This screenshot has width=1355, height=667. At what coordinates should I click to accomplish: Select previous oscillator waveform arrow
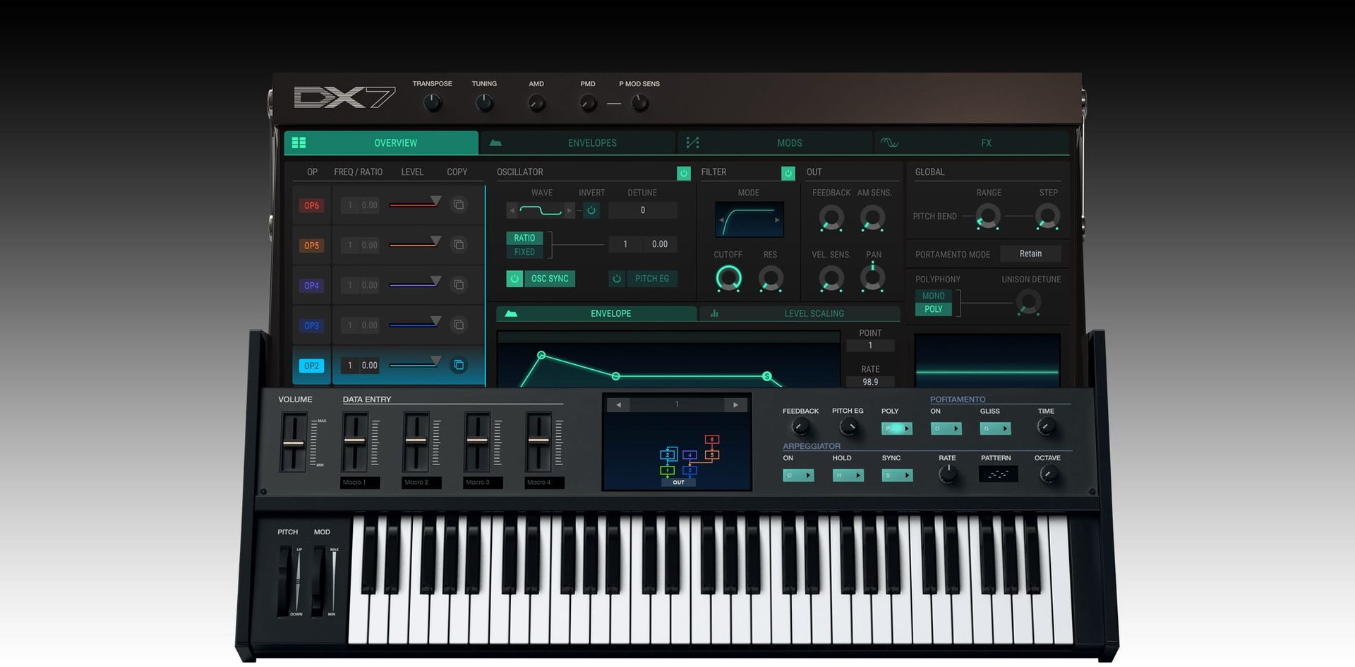[512, 210]
